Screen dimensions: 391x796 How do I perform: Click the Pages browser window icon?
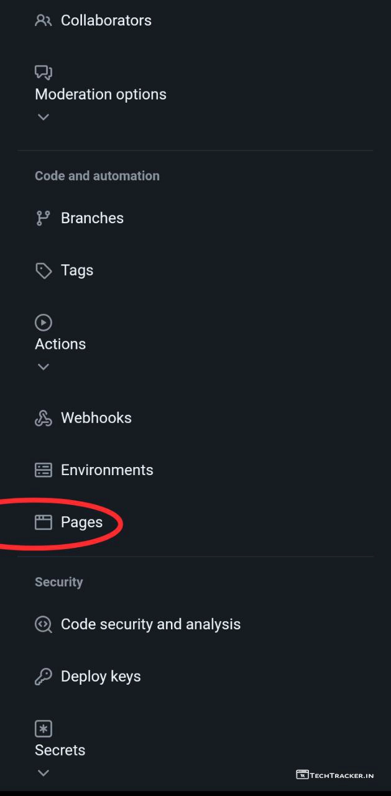pos(43,522)
